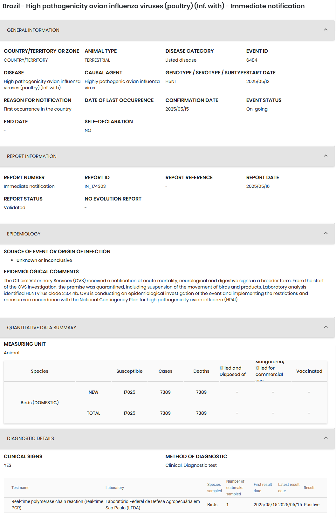Collapse the Diagnostic Details section chevron
The height and width of the screenshot is (517, 336).
(x=326, y=438)
